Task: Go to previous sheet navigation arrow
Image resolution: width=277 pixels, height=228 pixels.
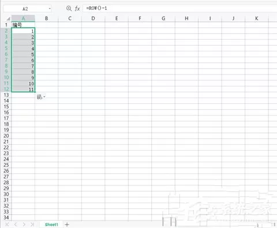Action: click(16, 225)
